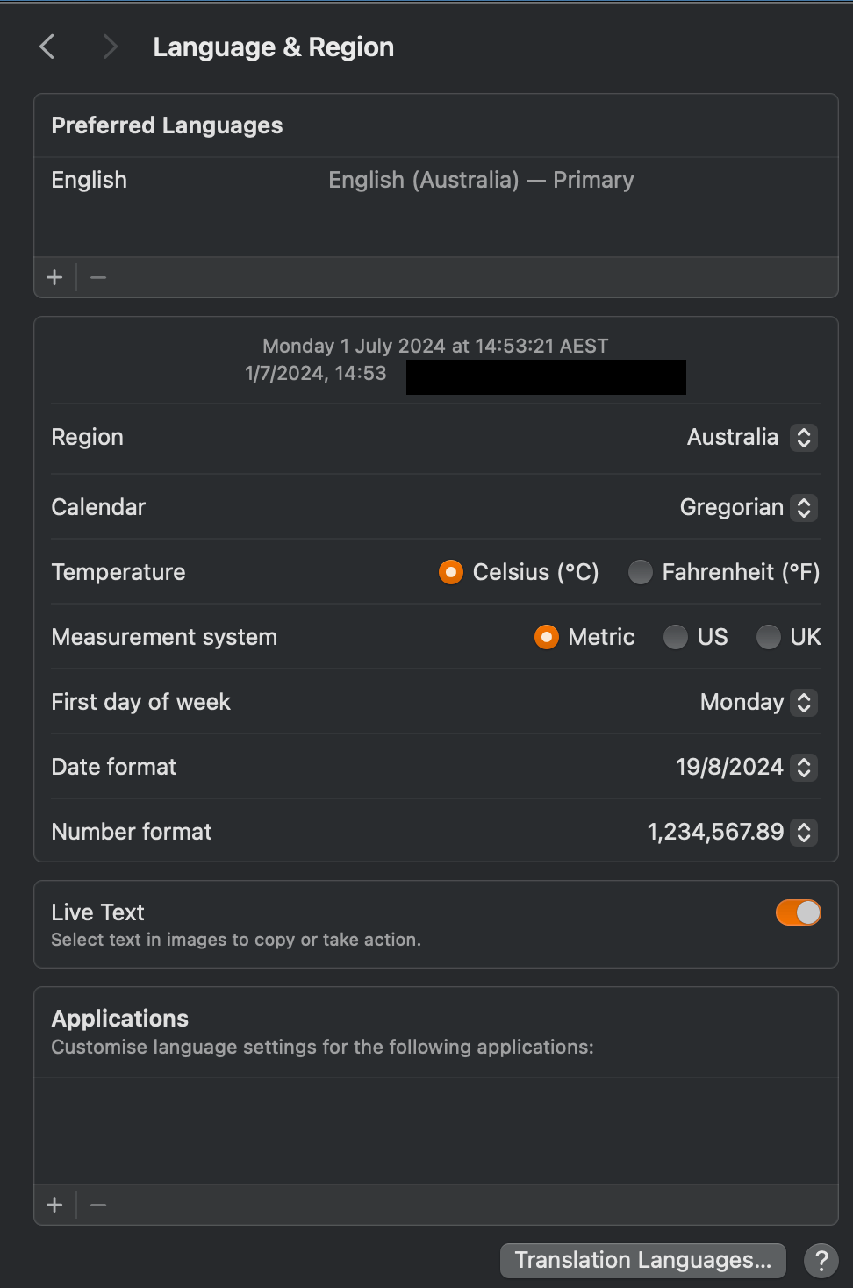The width and height of the screenshot is (853, 1288).
Task: Add an application with the plus button
Action: pyautogui.click(x=54, y=1206)
